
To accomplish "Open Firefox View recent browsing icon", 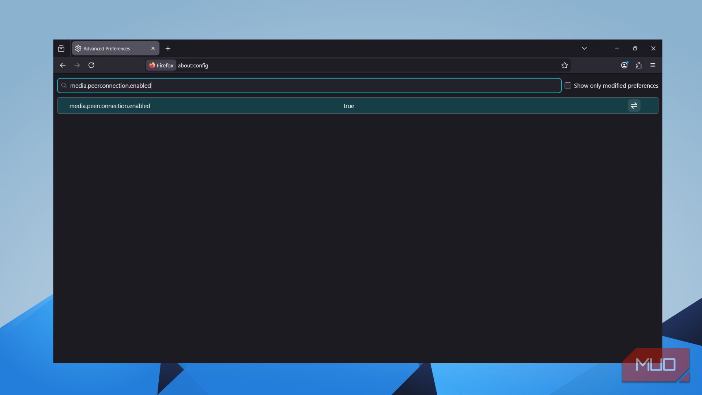I will (61, 48).
